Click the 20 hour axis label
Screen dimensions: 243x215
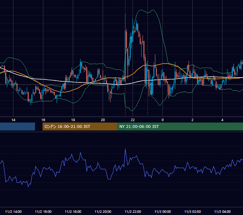[103, 120]
